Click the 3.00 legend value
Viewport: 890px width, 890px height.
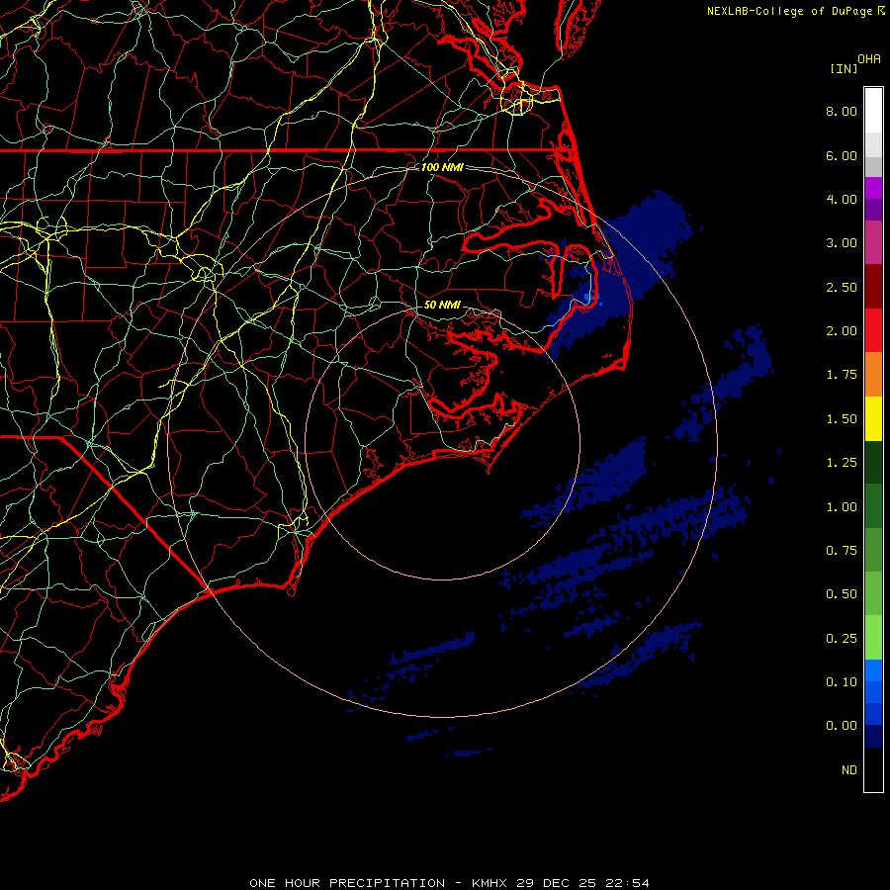[842, 243]
